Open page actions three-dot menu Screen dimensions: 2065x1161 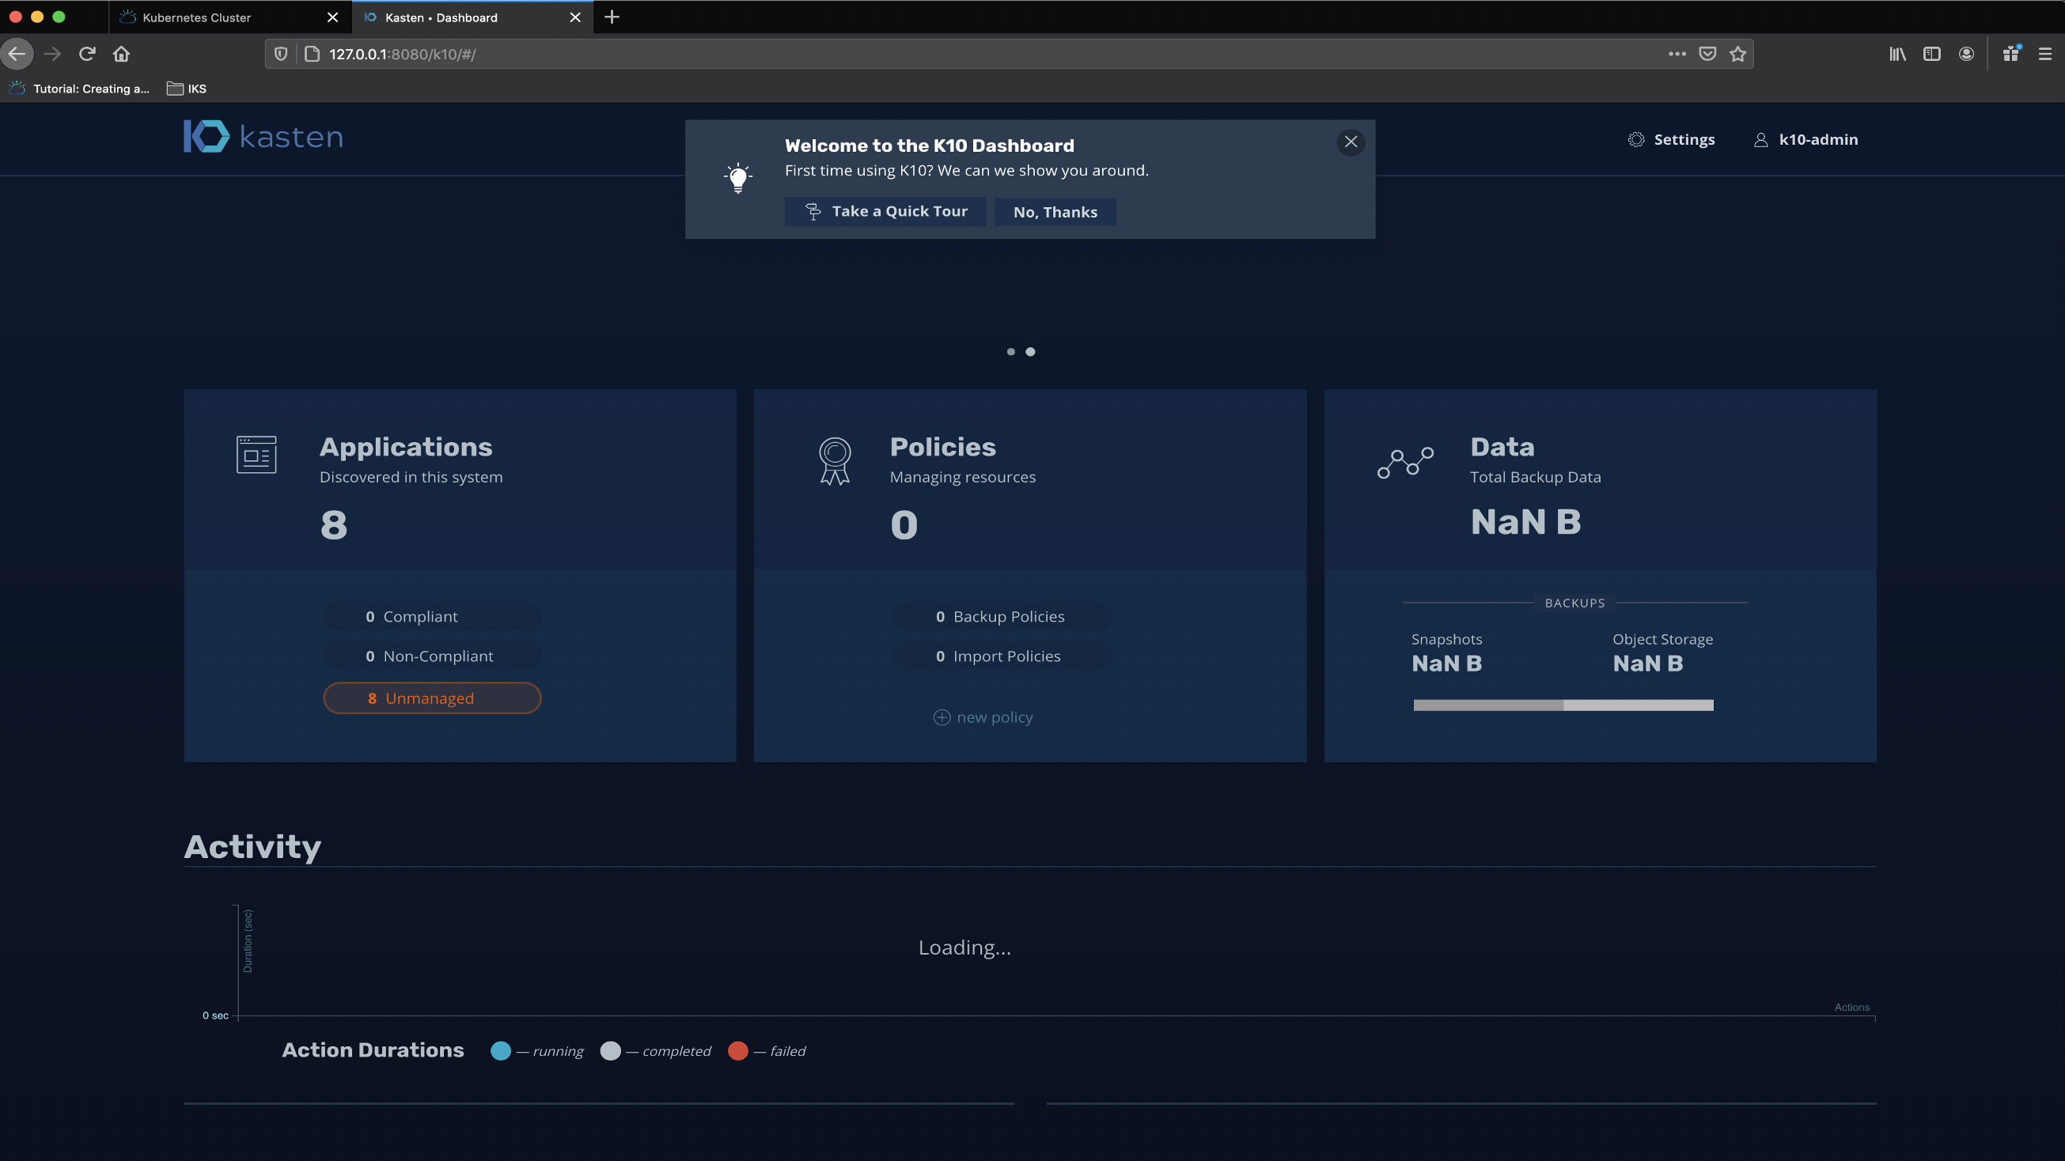1677,54
